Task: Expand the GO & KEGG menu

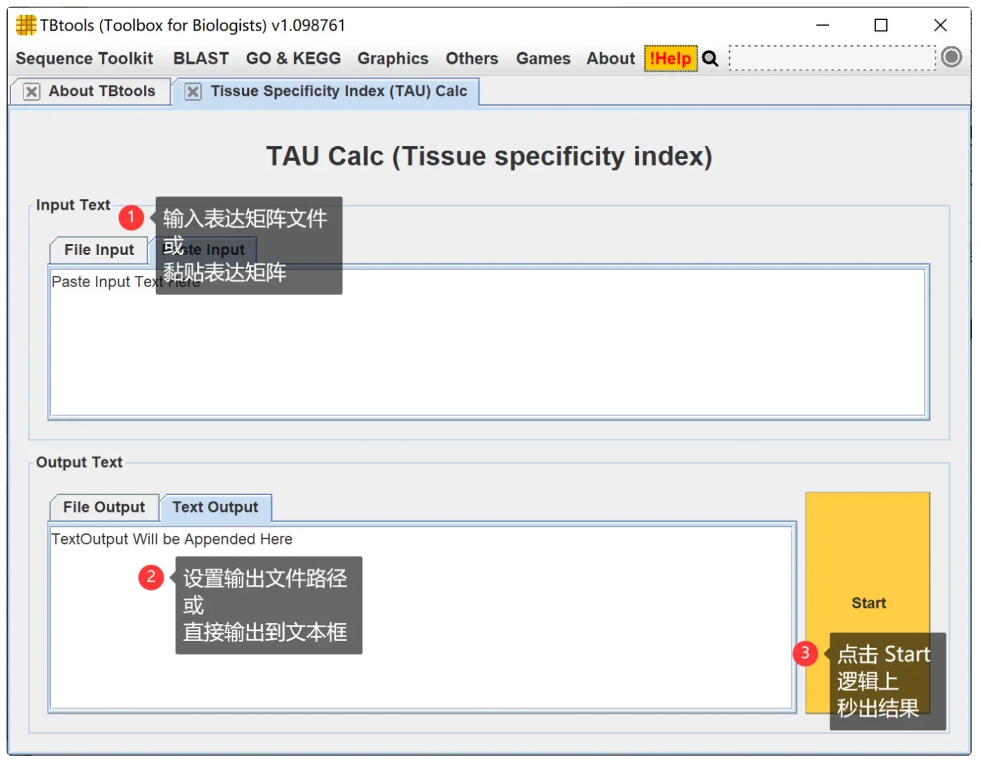Action: click(293, 59)
